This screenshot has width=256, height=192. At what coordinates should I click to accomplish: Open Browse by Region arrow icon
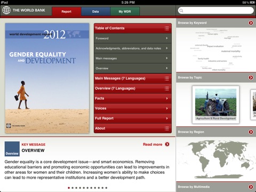(x=251, y=132)
